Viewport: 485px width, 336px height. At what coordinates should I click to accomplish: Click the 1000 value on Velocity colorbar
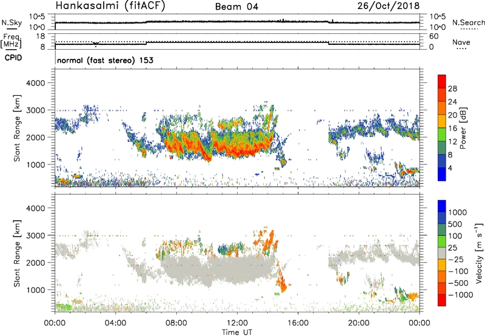pos(457,212)
